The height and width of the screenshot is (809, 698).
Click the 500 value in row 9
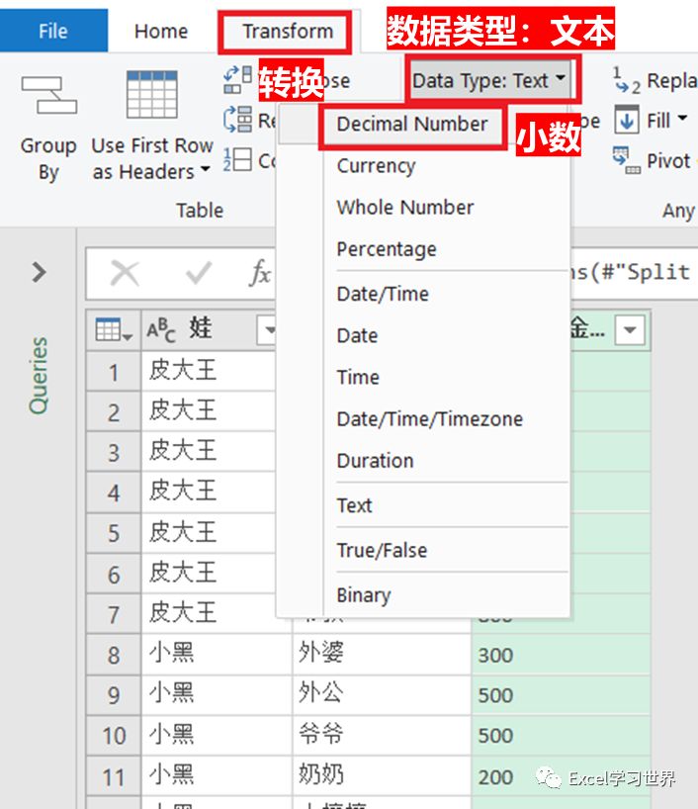(495, 695)
